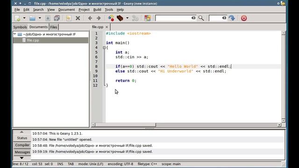Image resolution: width=299 pixels, height=168 pixels.
Task: Save all files toolbar icon
Action: [x=57, y=18]
